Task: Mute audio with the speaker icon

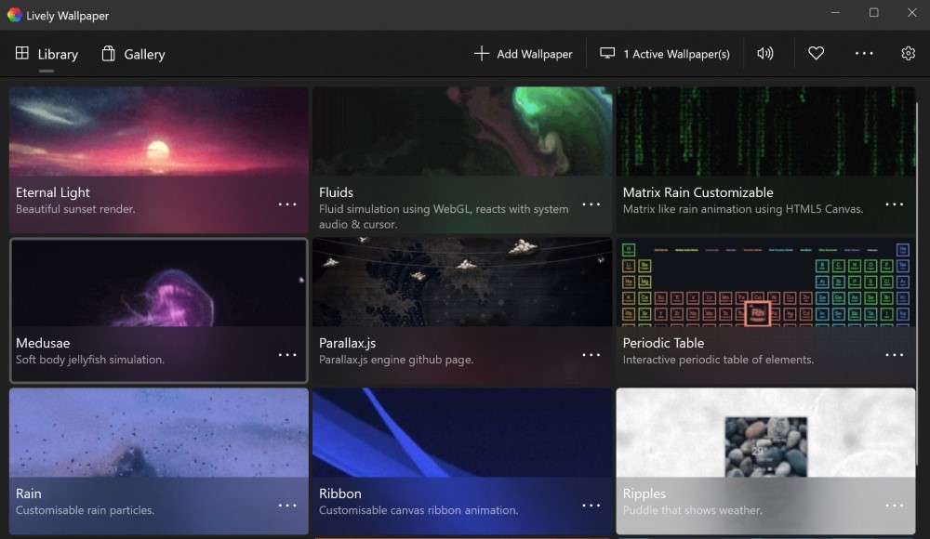Action: (x=765, y=54)
